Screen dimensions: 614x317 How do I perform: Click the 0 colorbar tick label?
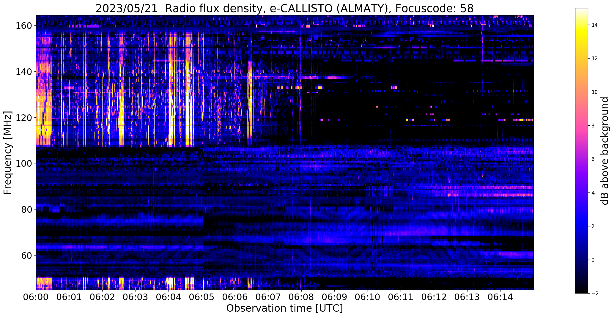593,260
